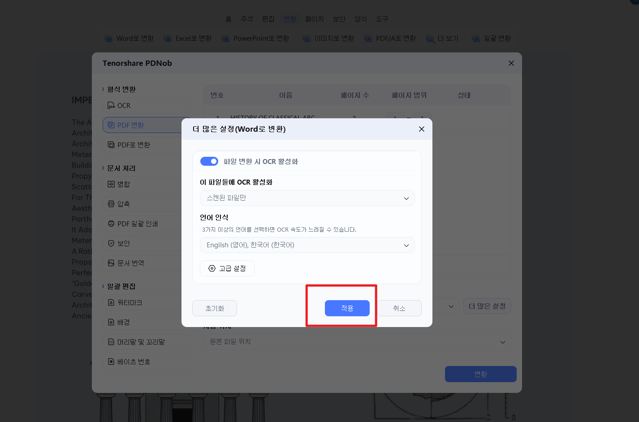This screenshot has width=639, height=422.
Task: Open PDF 일괄 인쇄 batch print
Action: point(142,224)
